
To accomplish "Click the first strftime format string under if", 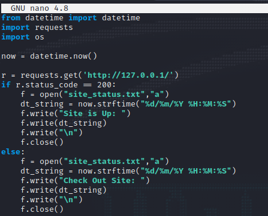I will coord(186,104).
